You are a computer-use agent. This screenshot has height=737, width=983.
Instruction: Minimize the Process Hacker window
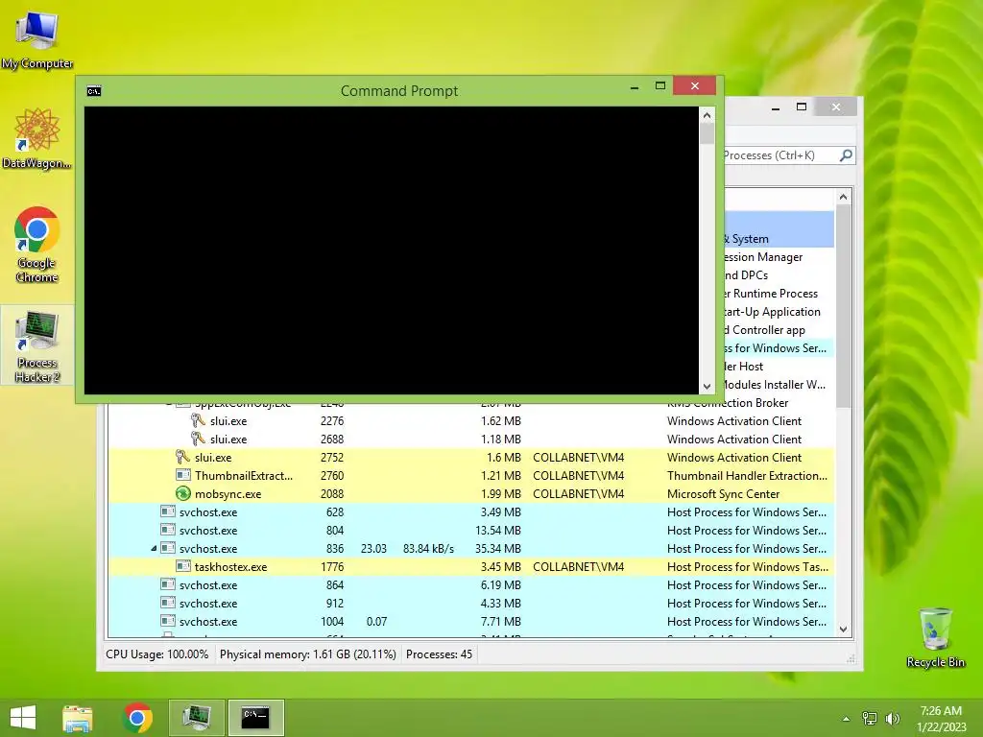(x=776, y=107)
